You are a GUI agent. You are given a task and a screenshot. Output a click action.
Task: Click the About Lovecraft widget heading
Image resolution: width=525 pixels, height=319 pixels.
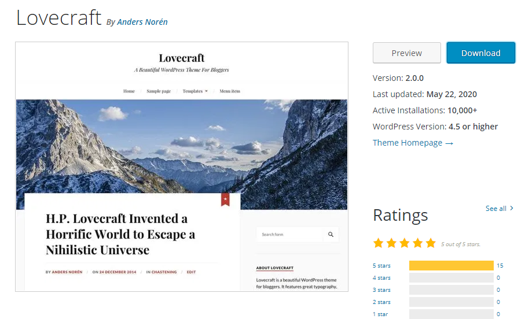(274, 268)
